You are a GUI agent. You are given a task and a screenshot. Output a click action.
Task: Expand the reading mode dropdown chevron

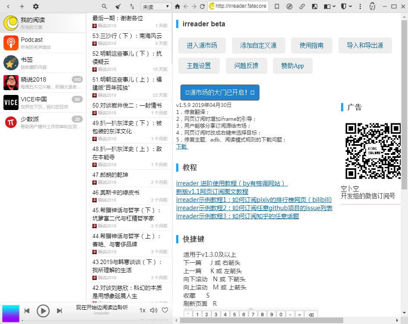(334, 7)
